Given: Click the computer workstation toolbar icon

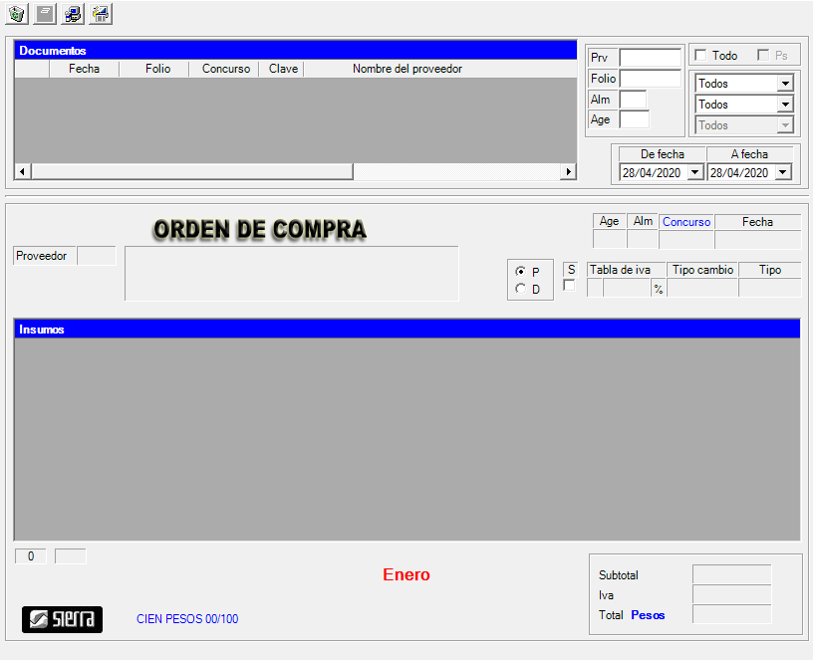Looking at the screenshot, I should coord(73,14).
